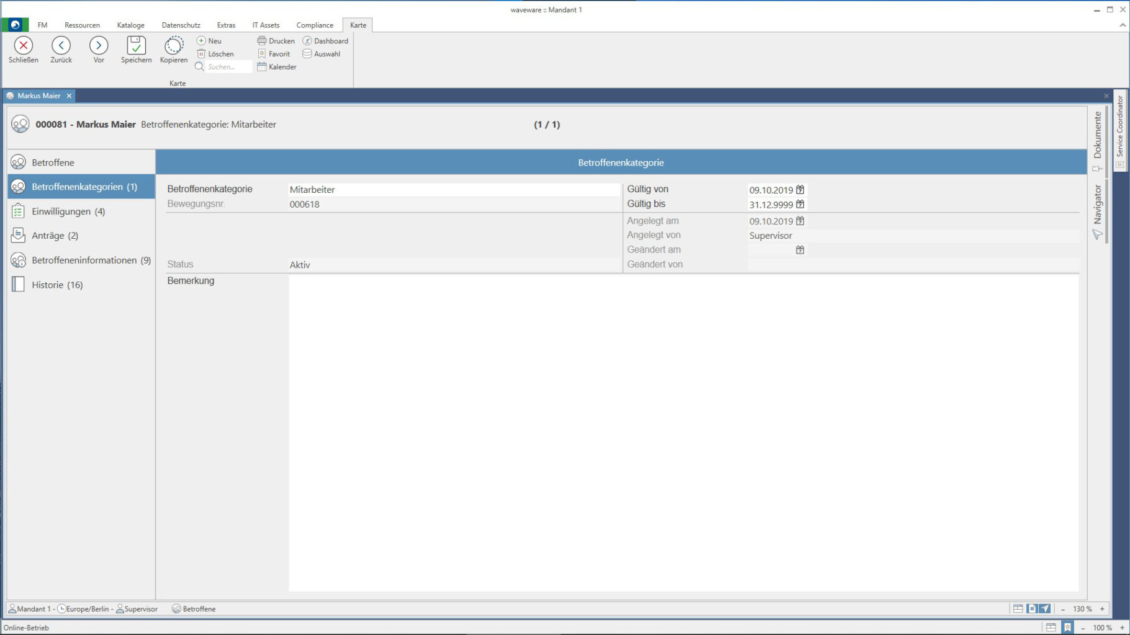
Task: Click the Schließen icon in the ribbon
Action: tap(24, 46)
